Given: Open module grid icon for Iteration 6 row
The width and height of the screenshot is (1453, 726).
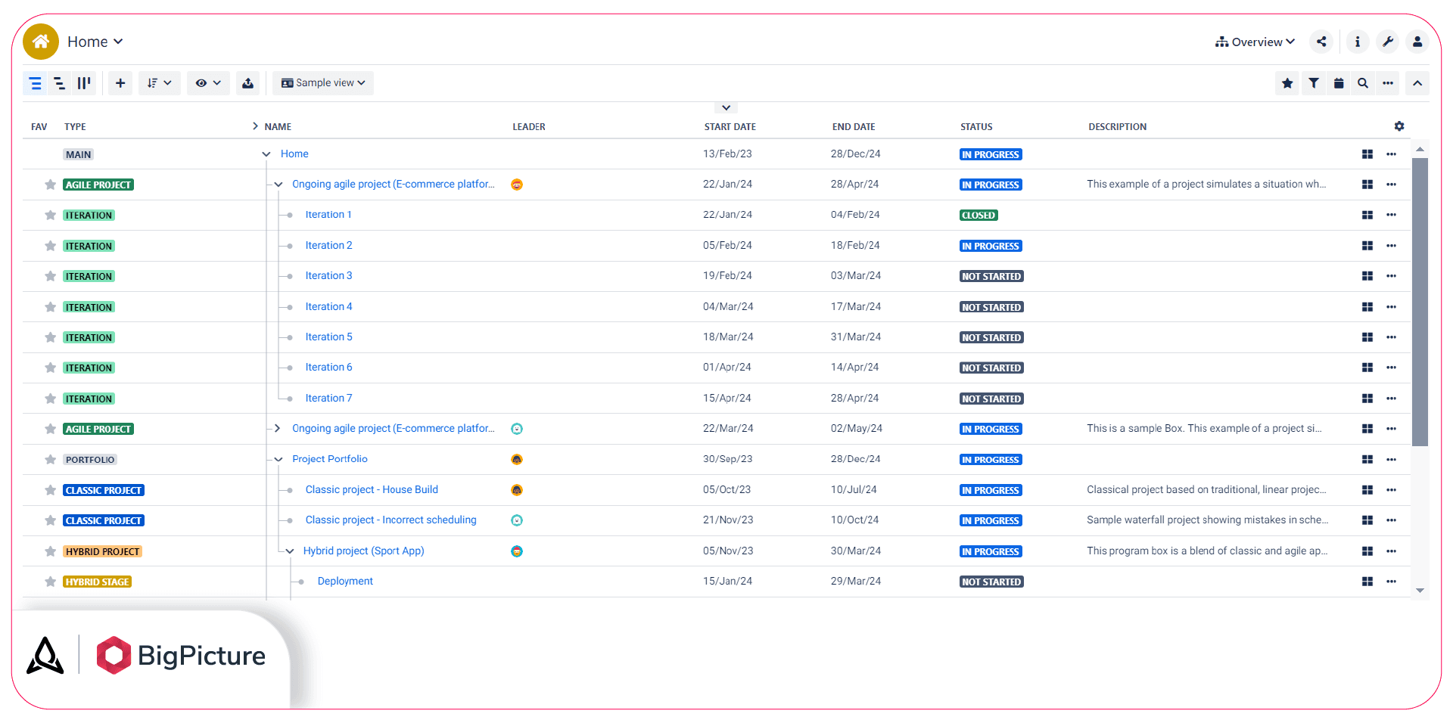Looking at the screenshot, I should click(1367, 368).
